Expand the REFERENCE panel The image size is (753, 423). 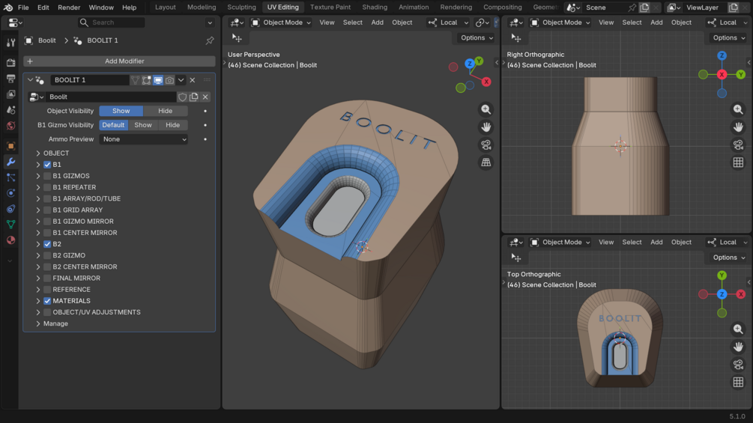[38, 290]
